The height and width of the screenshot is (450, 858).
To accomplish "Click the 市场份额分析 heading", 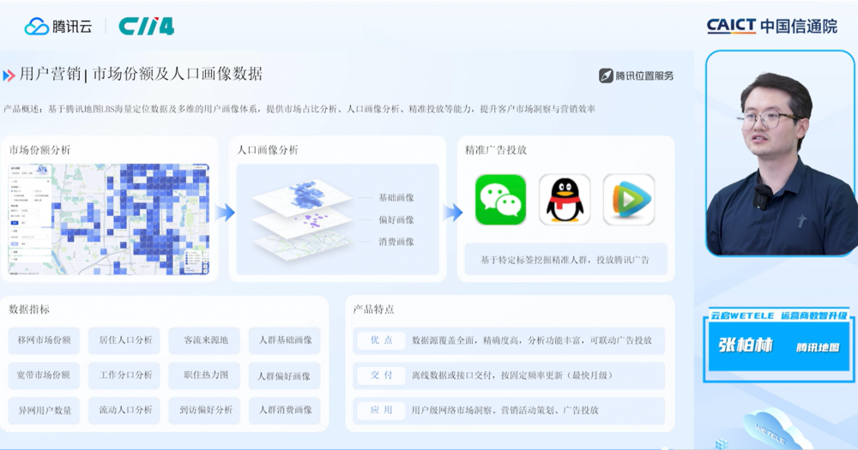I will tap(39, 150).
